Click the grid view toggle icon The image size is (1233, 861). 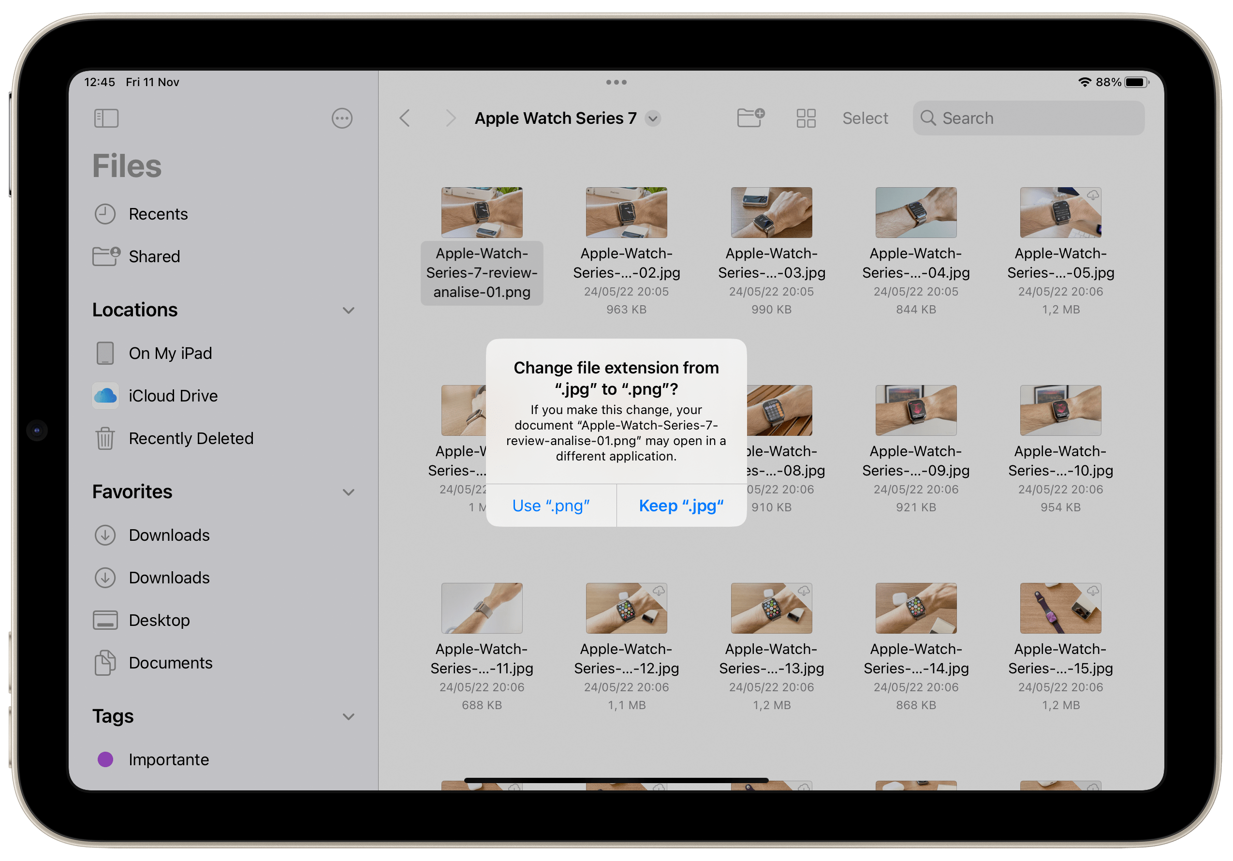[x=803, y=117]
